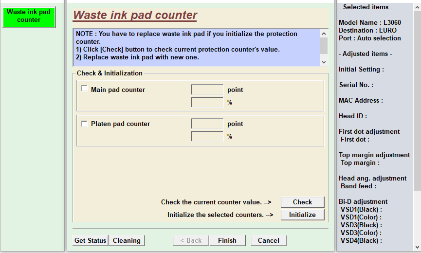Enable the Main pad counter checkbox
This screenshot has width=421, height=253.
tap(85, 89)
